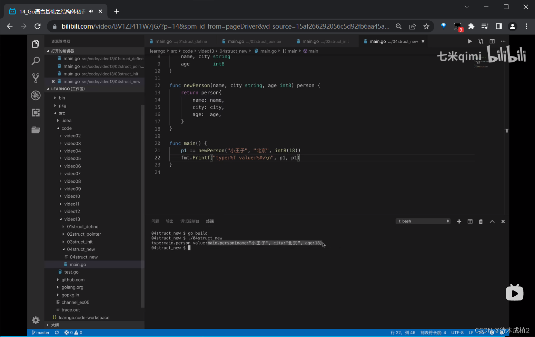Image resolution: width=535 pixels, height=337 pixels.
Task: Open the browser side panel icon
Action: pos(499,26)
